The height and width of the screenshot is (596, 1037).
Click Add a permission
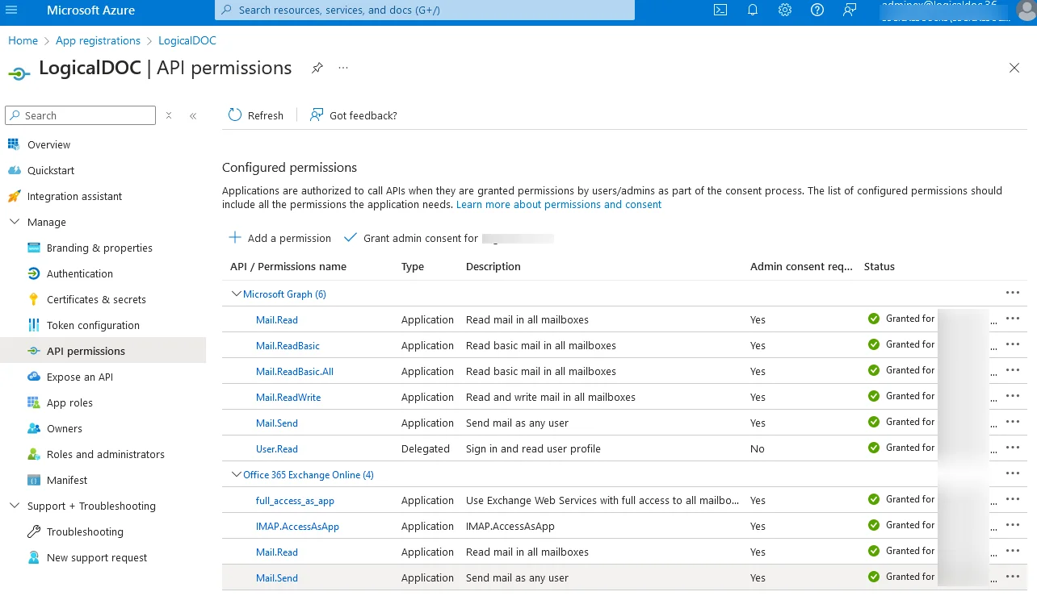[279, 238]
